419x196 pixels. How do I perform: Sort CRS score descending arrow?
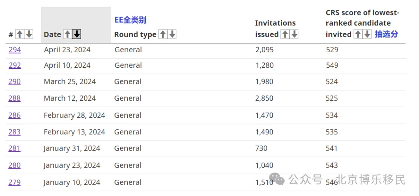(x=367, y=34)
